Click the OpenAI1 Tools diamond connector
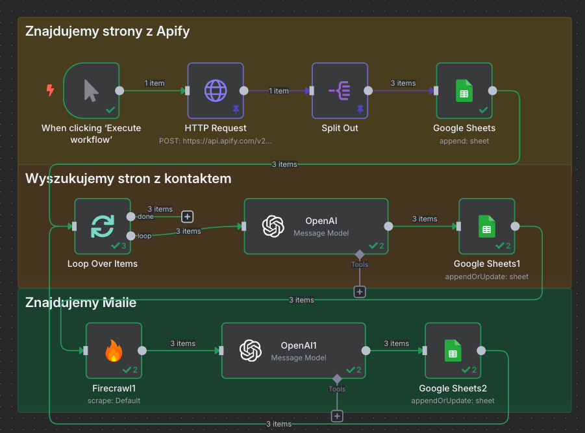Image resolution: width=585 pixels, height=433 pixels. (336, 378)
